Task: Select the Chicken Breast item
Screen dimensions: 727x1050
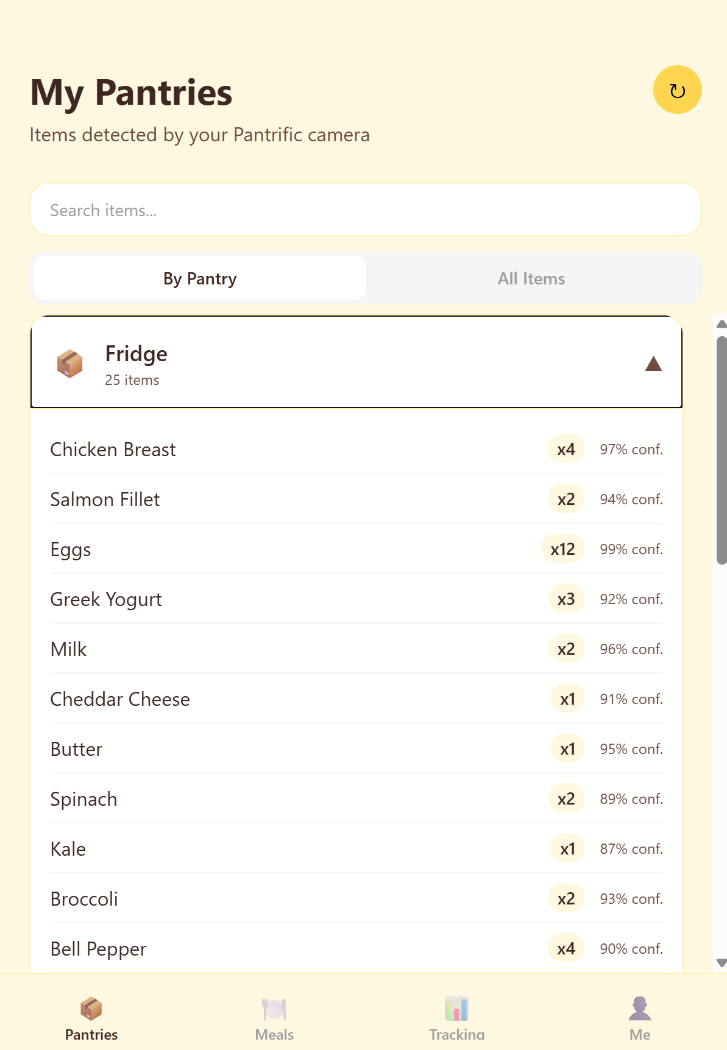Action: [113, 449]
